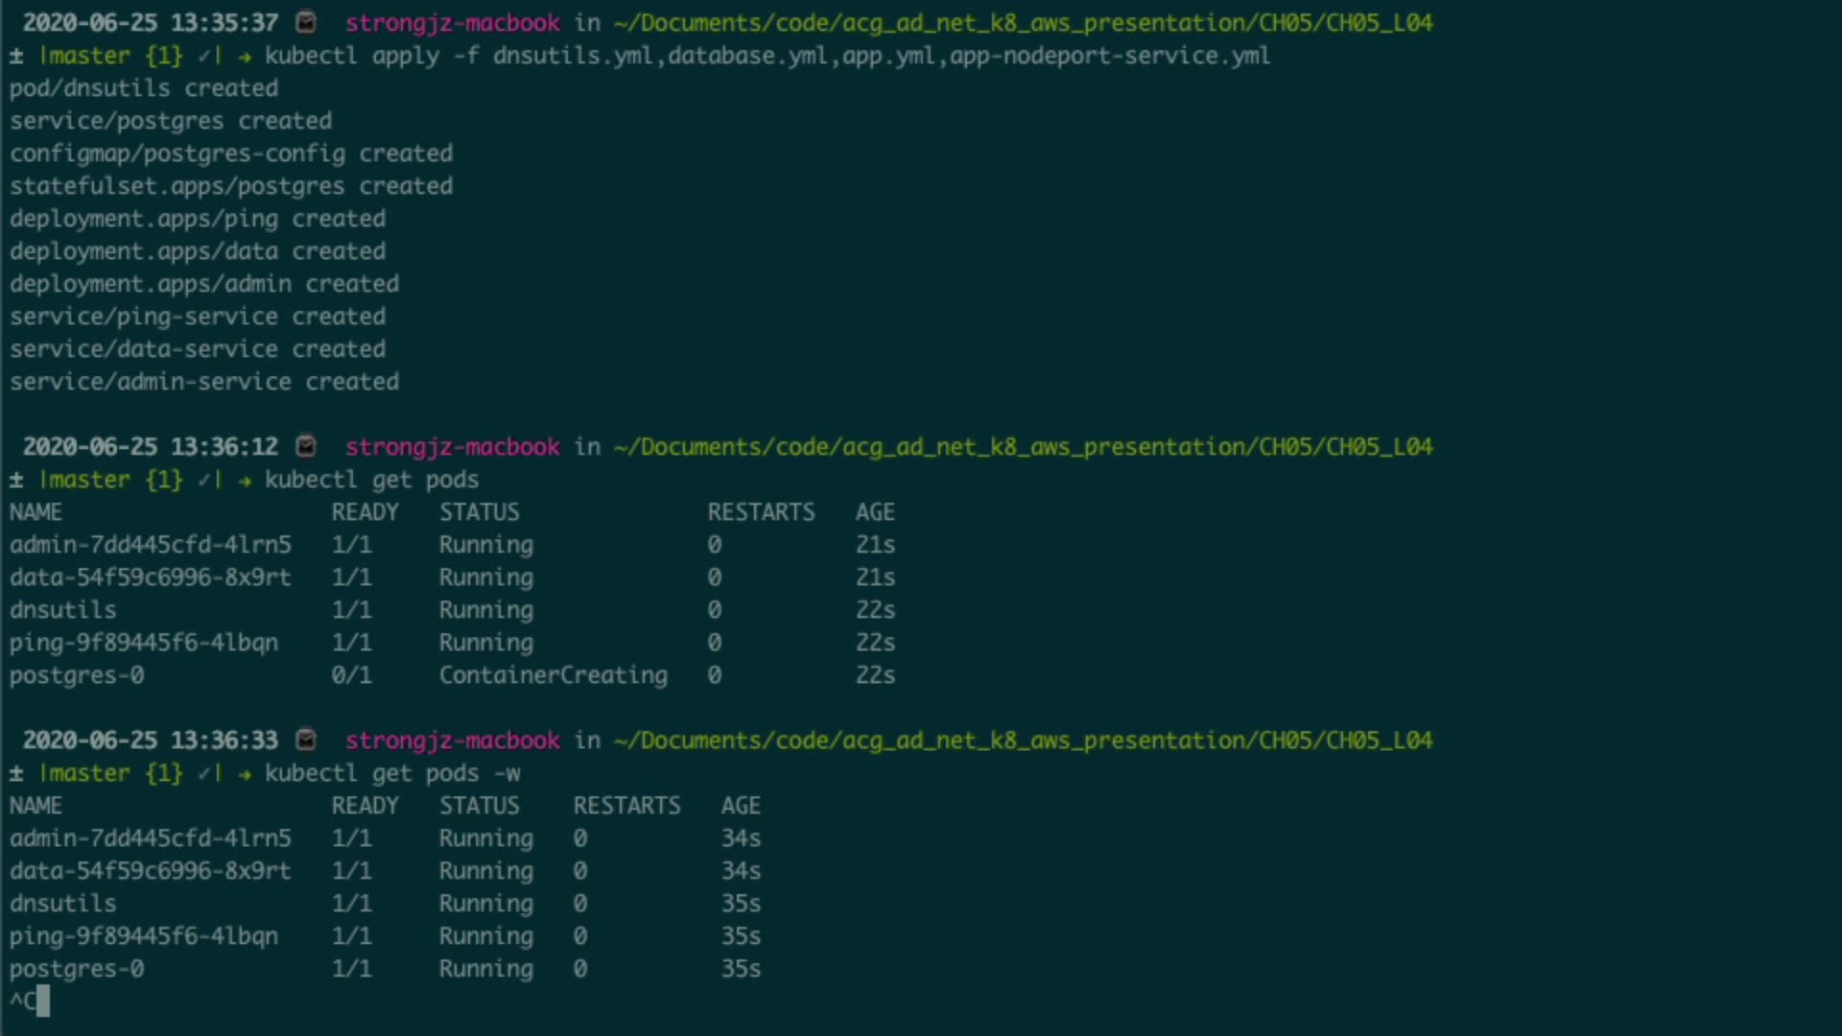
Task: Click the ContainerCreating status of postgres-0
Action: coord(553,675)
